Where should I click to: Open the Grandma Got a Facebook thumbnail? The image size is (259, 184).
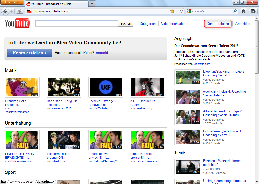click(x=22, y=87)
